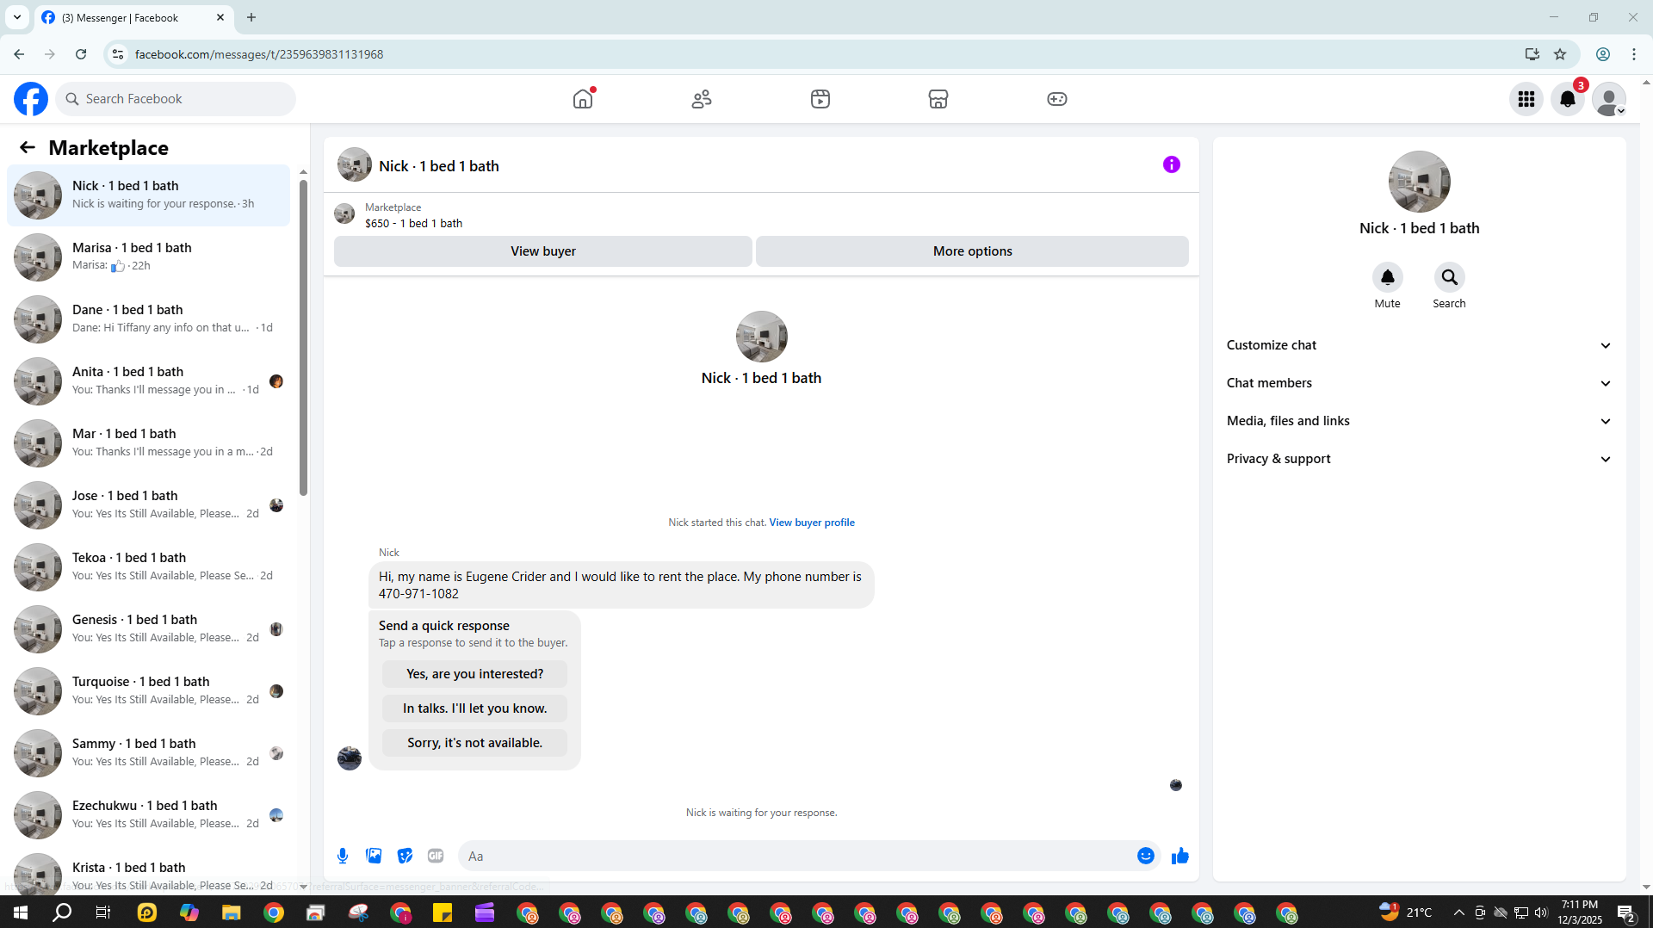The image size is (1653, 928).
Task: Open the Windows Start menu
Action: click(x=21, y=913)
